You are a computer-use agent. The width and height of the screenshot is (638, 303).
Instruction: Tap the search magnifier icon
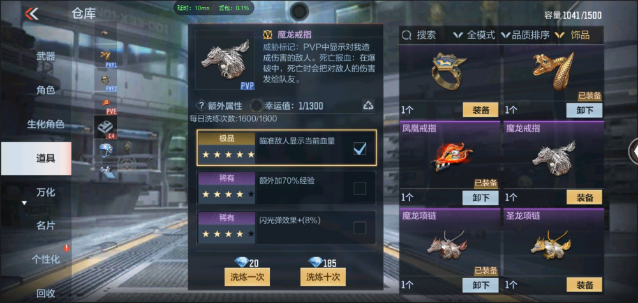pos(406,36)
